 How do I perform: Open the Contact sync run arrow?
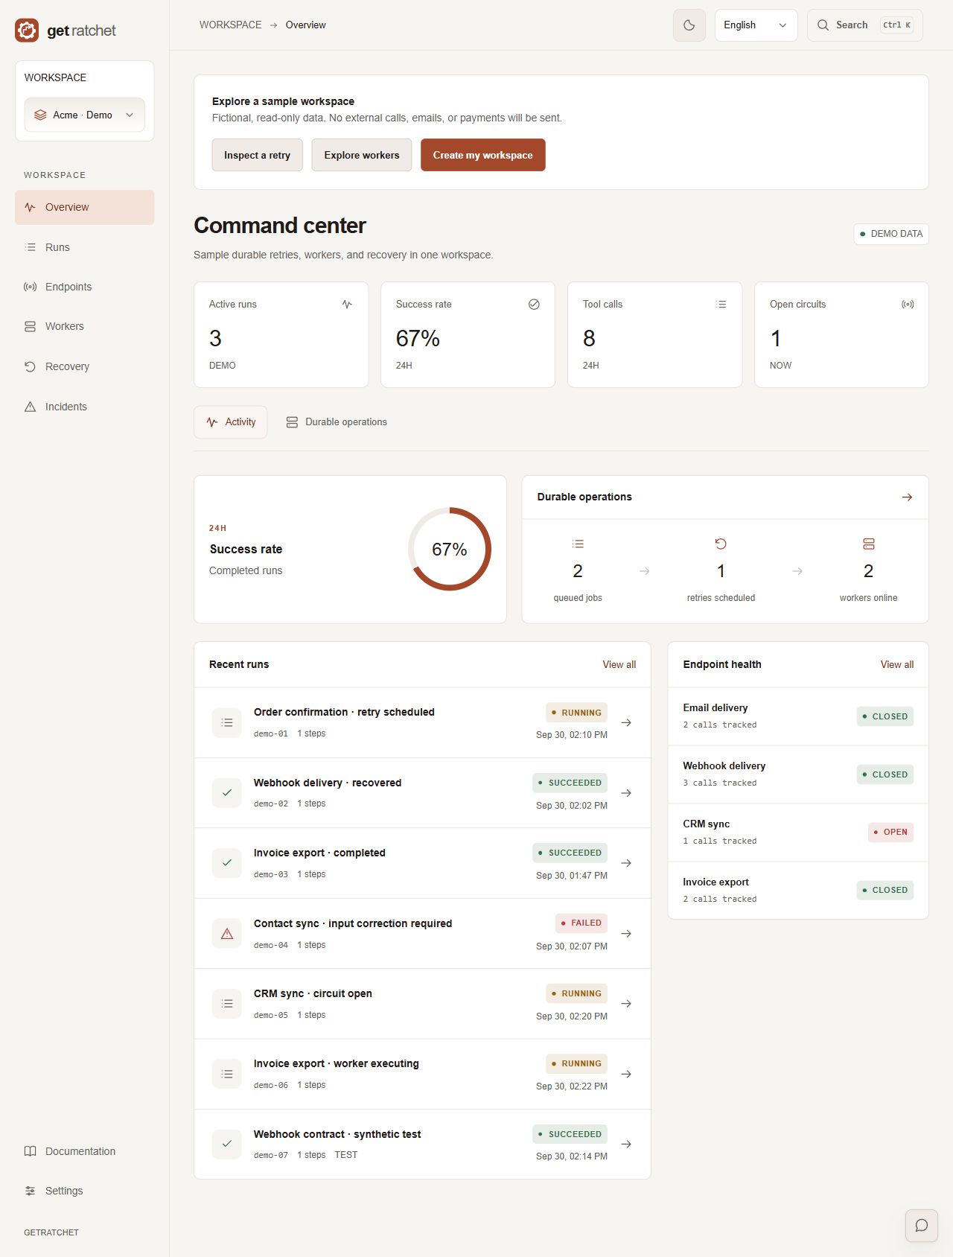point(627,934)
